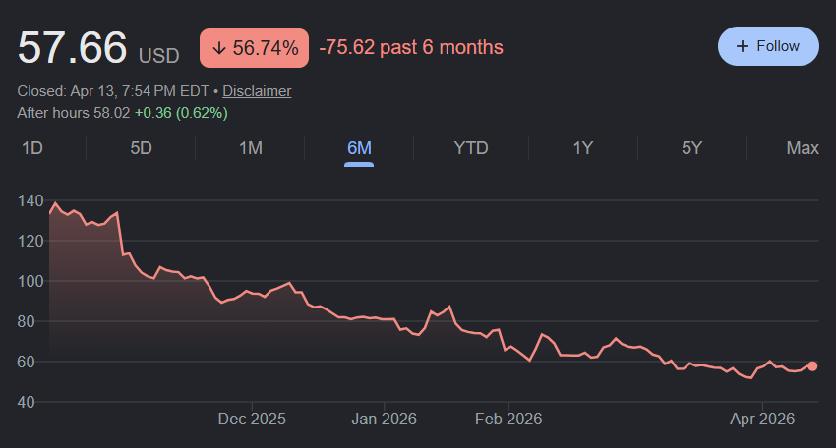Select the 6M time range tab
Screen dimensions: 836x448
coord(359,148)
